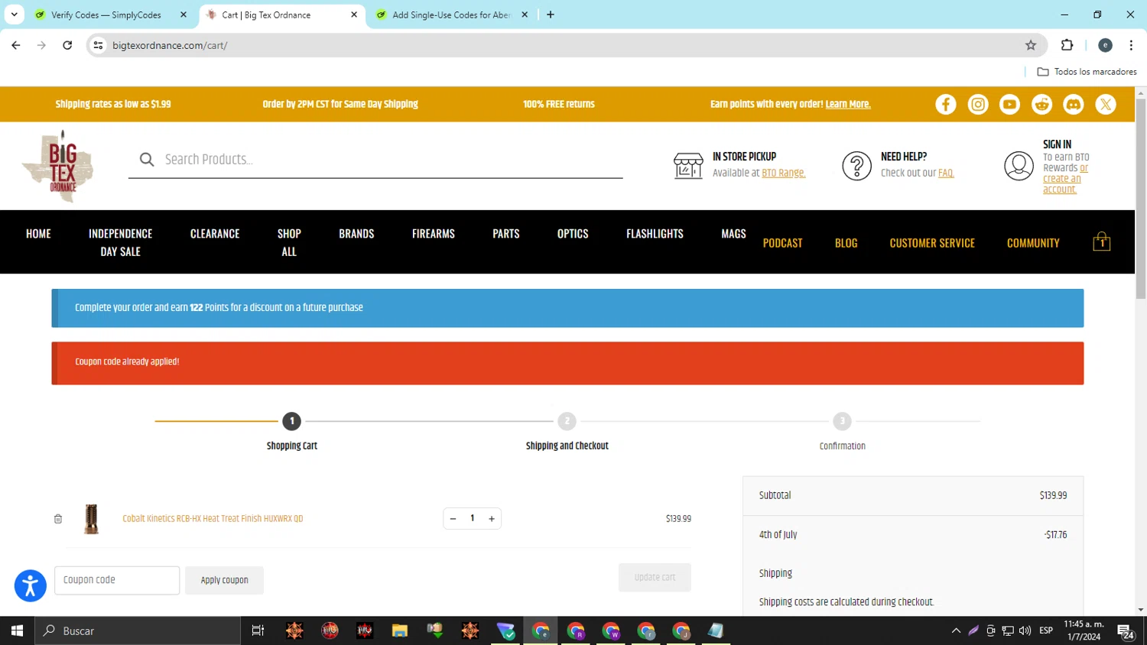Open File Explorer from the taskbar
1147x645 pixels.
pos(400,630)
